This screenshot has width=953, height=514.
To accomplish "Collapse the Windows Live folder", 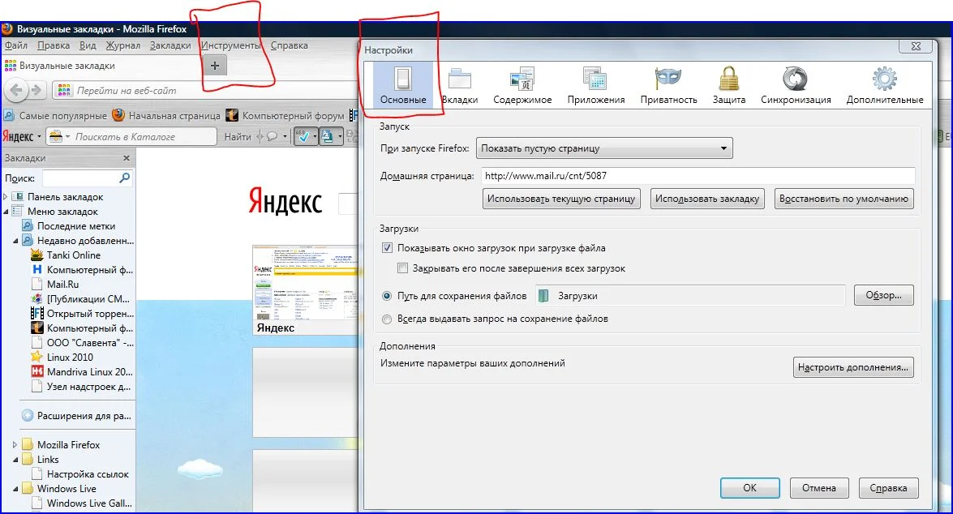I will click(x=15, y=489).
